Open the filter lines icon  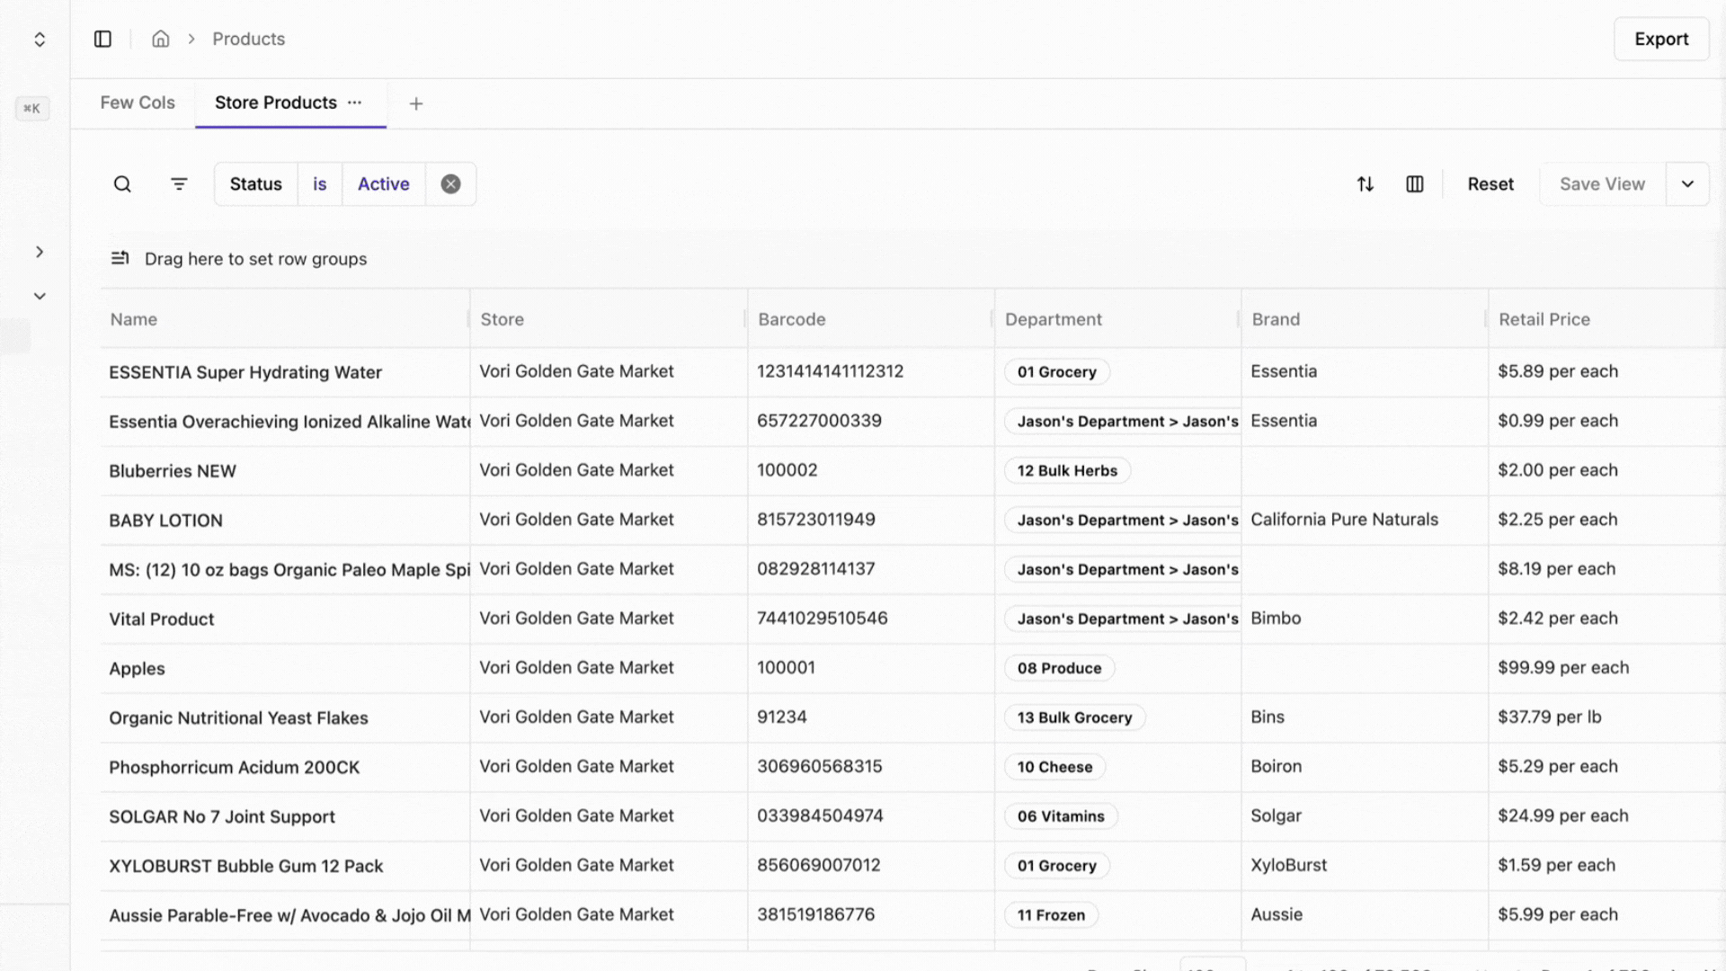coord(179,184)
